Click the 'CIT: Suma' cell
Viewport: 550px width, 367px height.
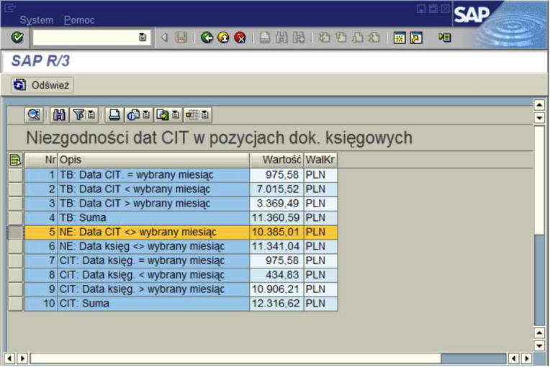(153, 304)
